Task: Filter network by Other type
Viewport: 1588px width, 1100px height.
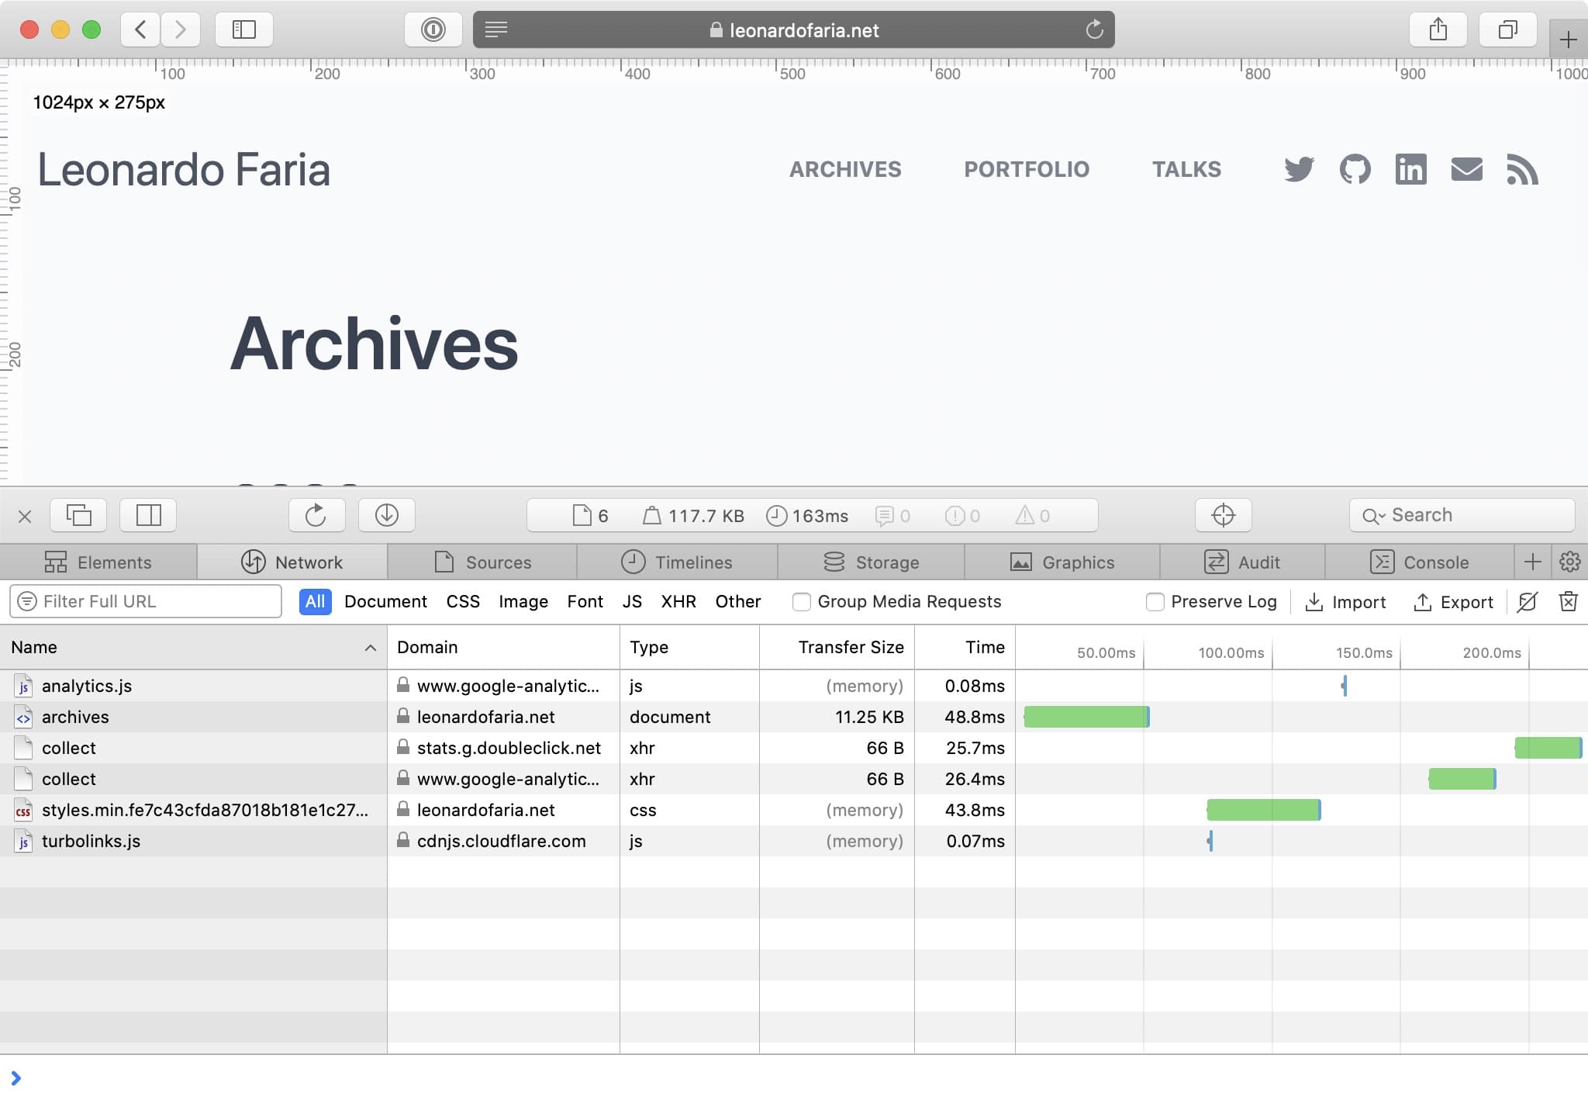Action: 738,602
